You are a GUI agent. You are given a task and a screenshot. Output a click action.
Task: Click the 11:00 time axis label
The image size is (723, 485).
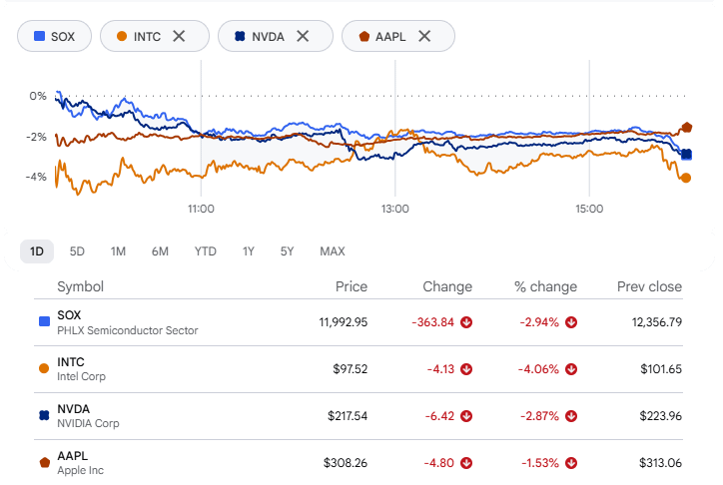201,209
